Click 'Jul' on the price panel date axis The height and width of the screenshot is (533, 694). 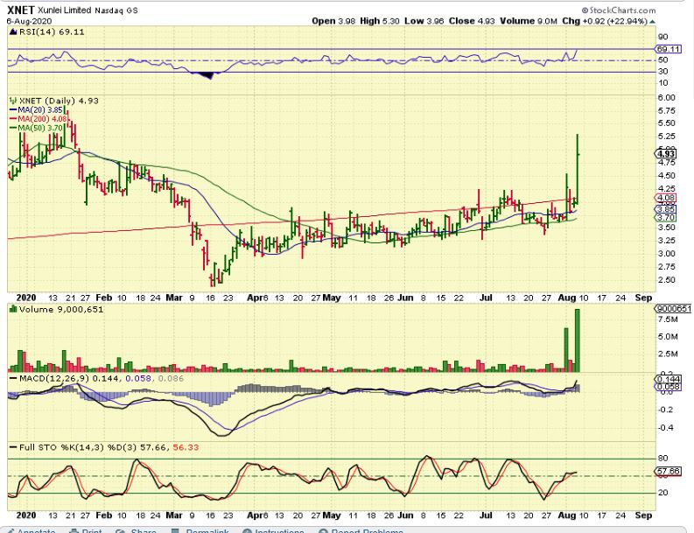pyautogui.click(x=486, y=298)
